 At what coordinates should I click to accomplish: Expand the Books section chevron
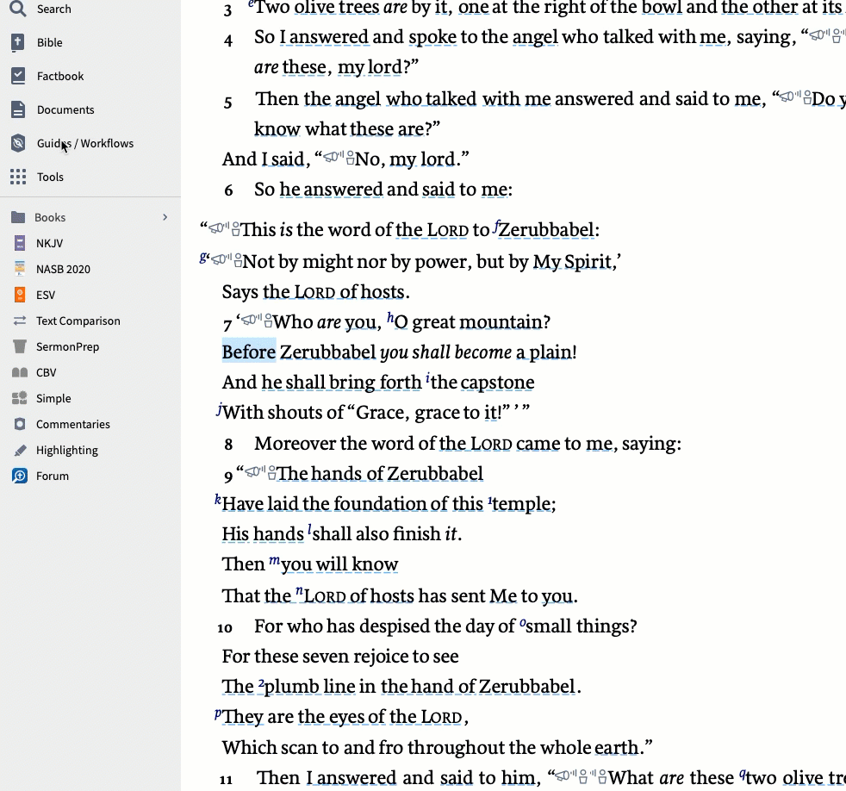[165, 217]
